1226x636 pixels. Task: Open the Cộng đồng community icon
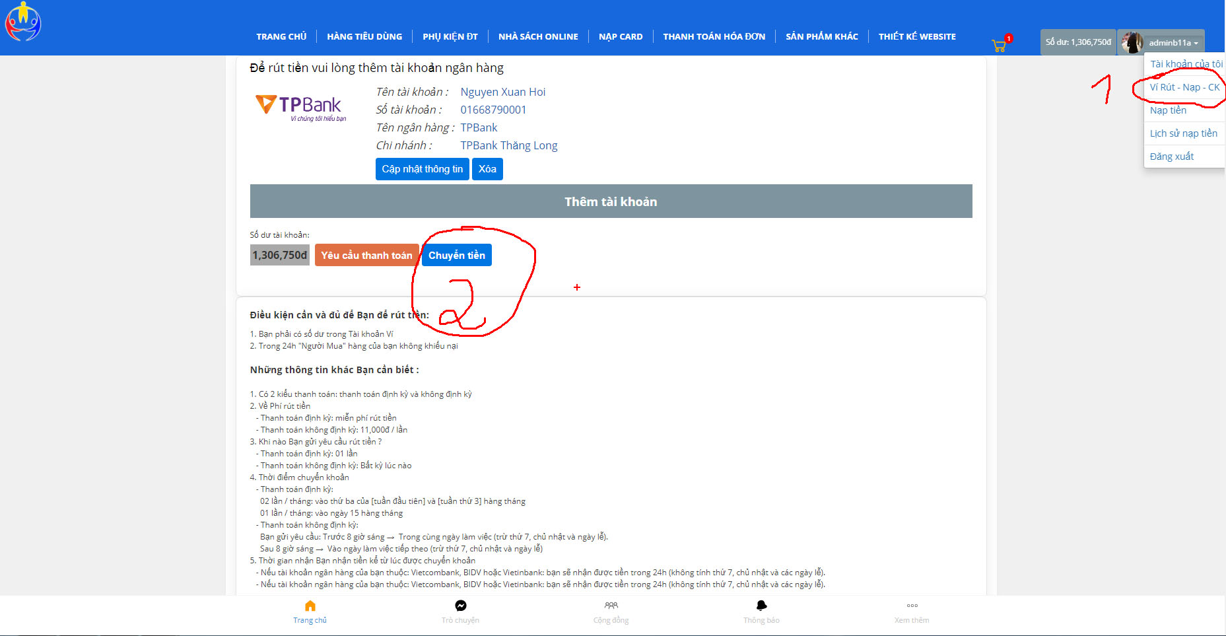coord(611,606)
